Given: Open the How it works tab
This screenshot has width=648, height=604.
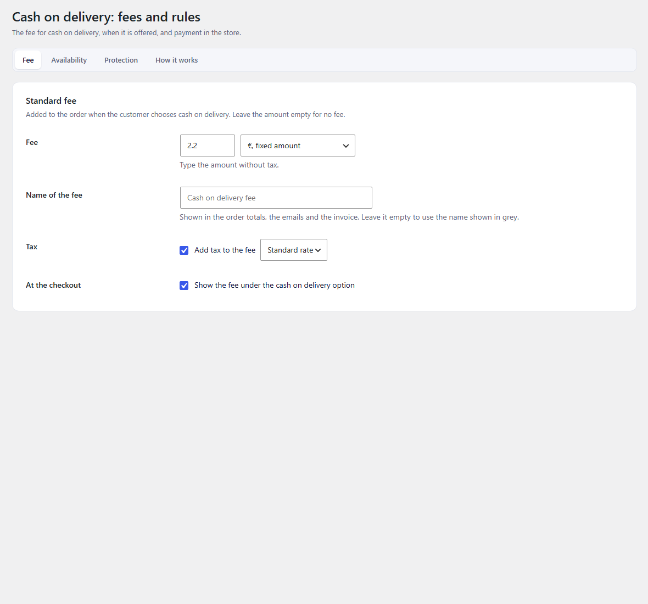Looking at the screenshot, I should point(176,60).
